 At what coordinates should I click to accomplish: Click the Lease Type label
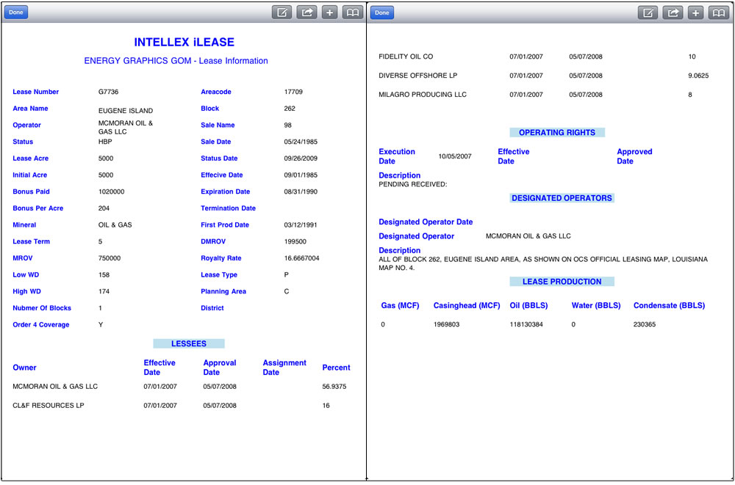(219, 275)
